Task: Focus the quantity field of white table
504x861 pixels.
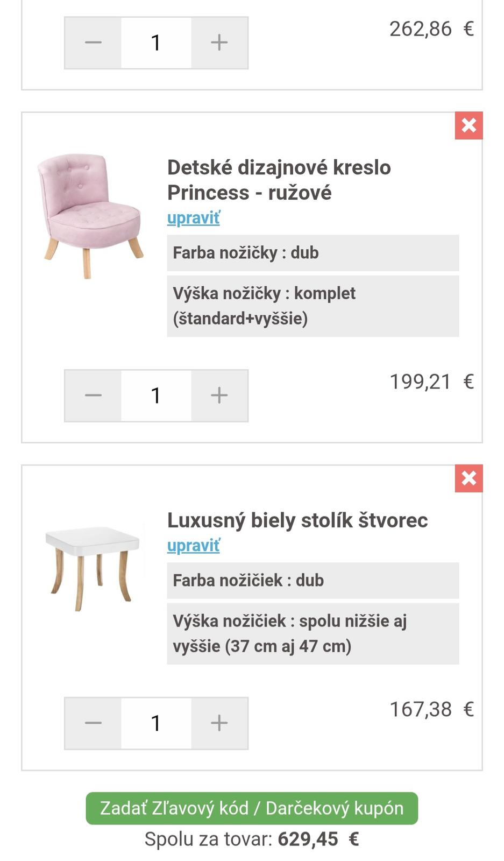Action: [x=156, y=723]
